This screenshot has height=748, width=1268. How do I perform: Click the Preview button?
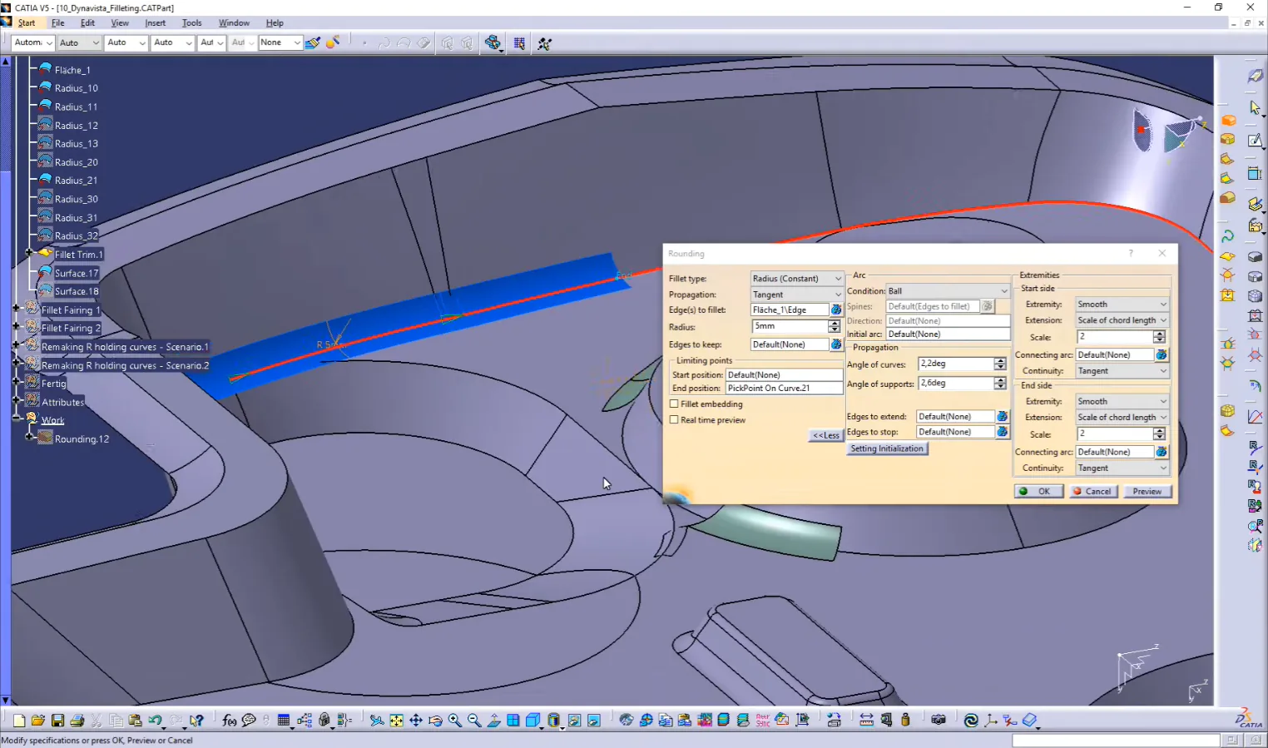click(1147, 492)
